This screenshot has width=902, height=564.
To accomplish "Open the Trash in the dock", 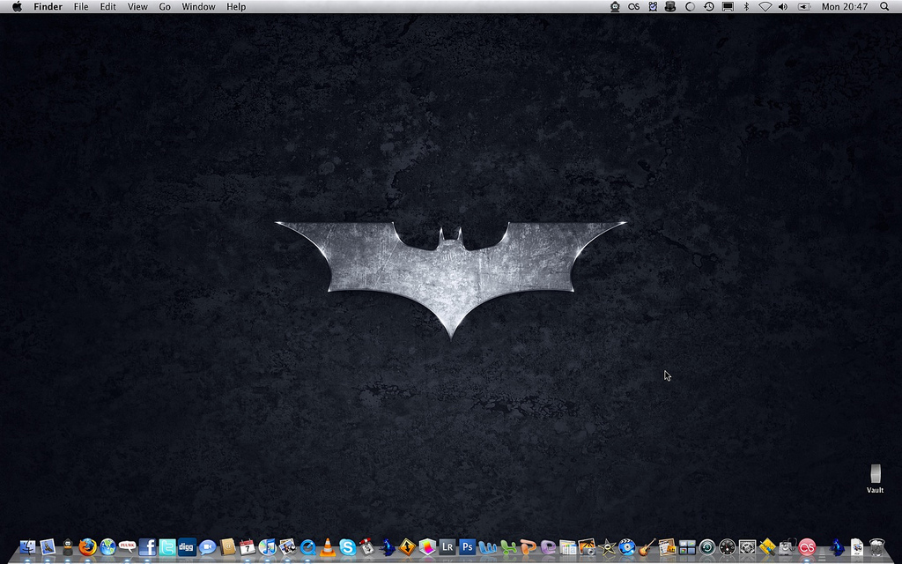I will tap(876, 546).
